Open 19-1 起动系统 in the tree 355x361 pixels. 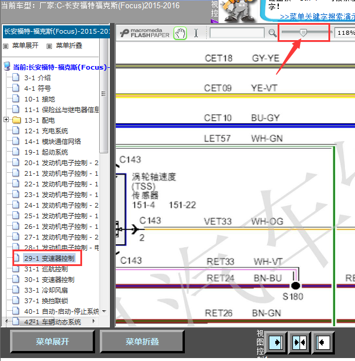(x=46, y=152)
